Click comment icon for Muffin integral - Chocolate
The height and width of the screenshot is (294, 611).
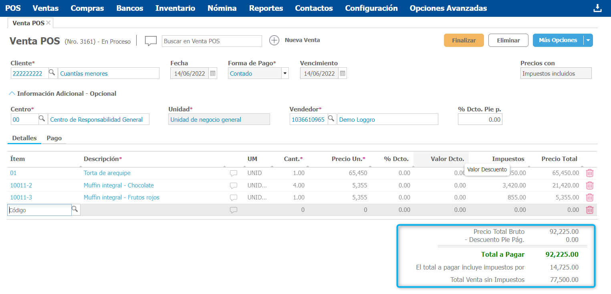pos(234,185)
